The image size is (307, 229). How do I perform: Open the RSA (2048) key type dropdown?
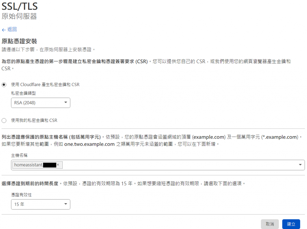tap(40, 103)
